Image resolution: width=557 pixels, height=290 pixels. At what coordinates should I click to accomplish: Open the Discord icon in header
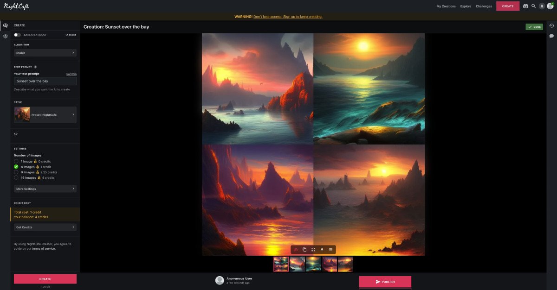tap(525, 6)
